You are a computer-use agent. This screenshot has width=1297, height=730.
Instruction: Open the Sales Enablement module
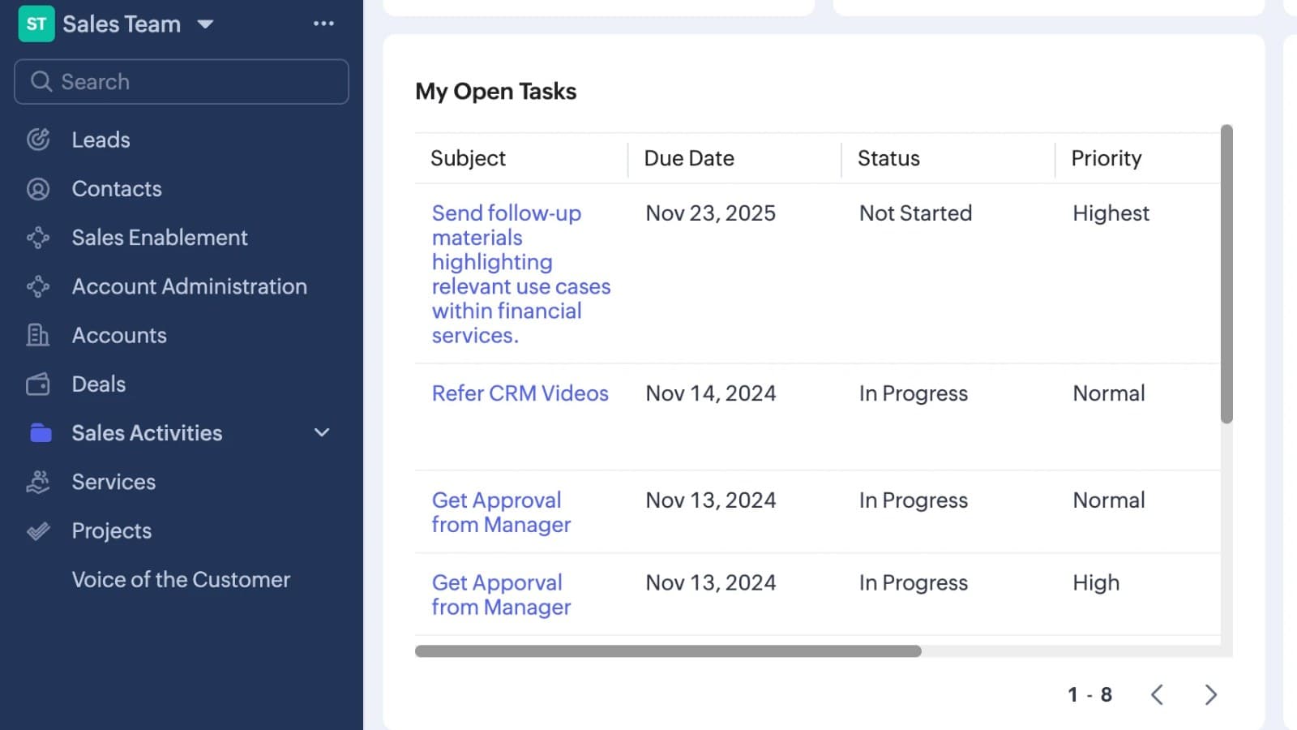[x=160, y=238]
